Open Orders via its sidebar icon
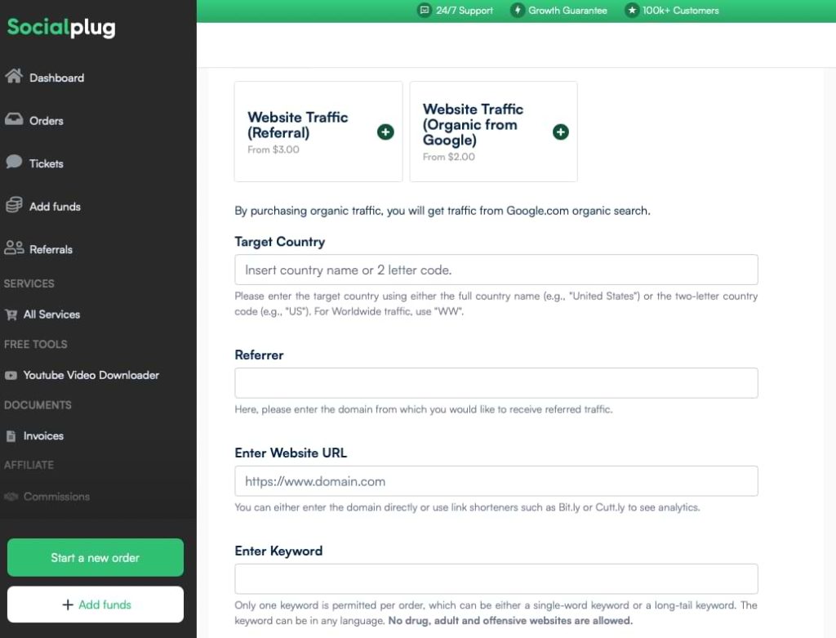The image size is (836, 638). [15, 120]
